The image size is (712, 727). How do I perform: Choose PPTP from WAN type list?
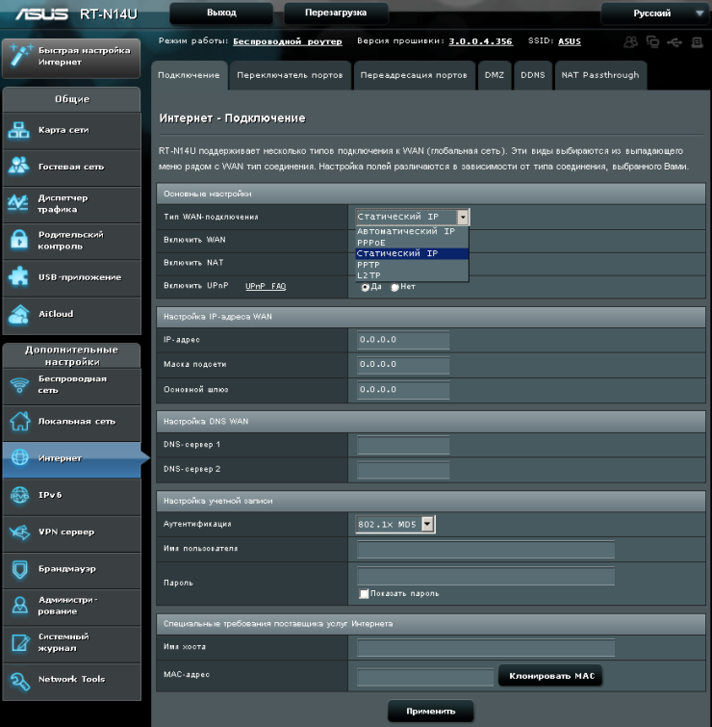point(412,265)
